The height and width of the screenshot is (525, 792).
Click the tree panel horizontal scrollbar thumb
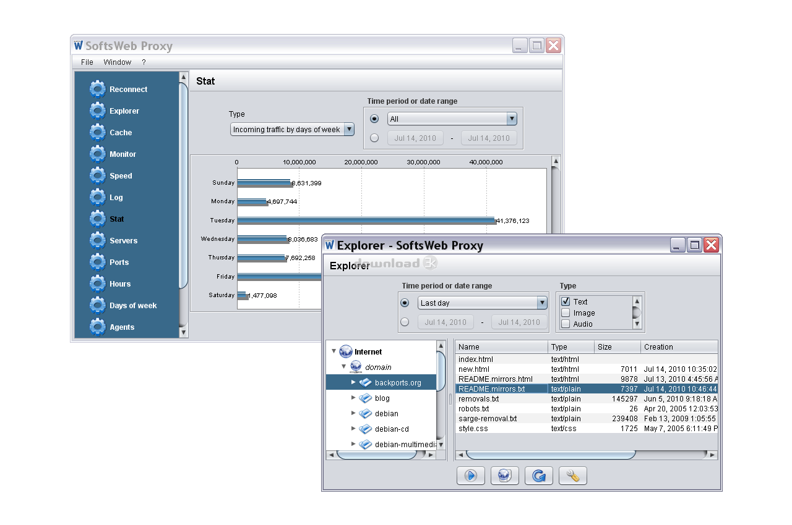[376, 455]
